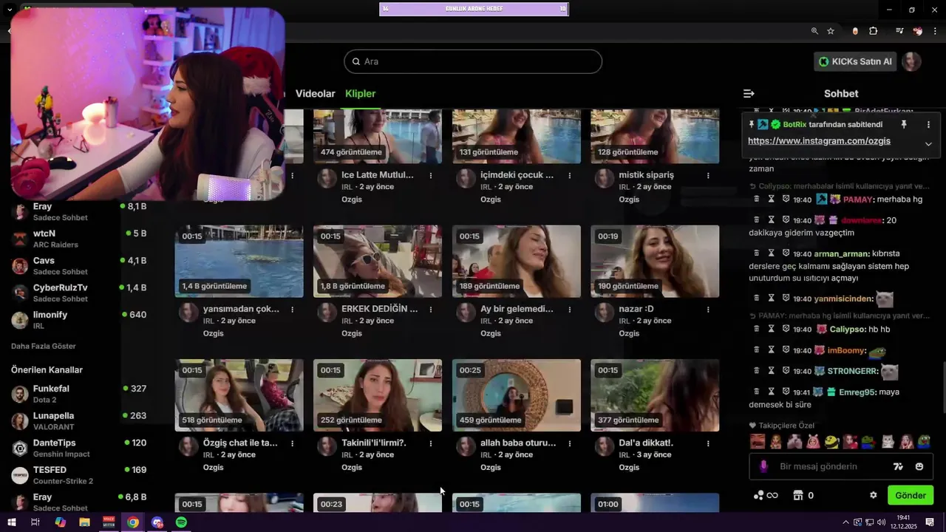Bookmark page with browser star icon
946x532 pixels.
[x=831, y=31]
